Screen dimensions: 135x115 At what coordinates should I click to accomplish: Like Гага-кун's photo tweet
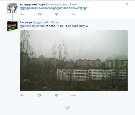(x=56, y=95)
